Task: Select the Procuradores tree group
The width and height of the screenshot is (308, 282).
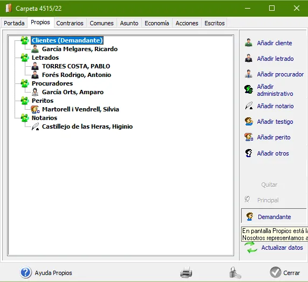Action: [x=52, y=83]
